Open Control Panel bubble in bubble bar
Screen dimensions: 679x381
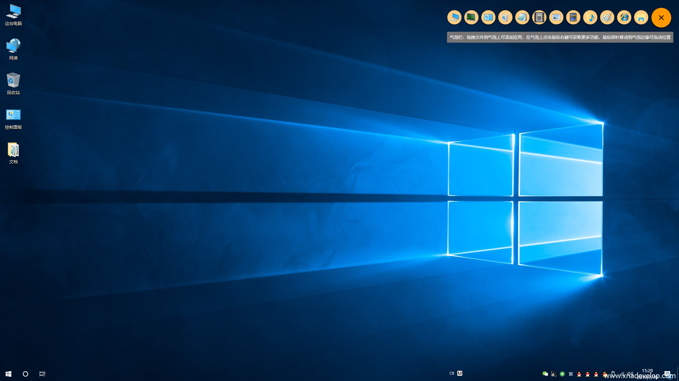488,17
